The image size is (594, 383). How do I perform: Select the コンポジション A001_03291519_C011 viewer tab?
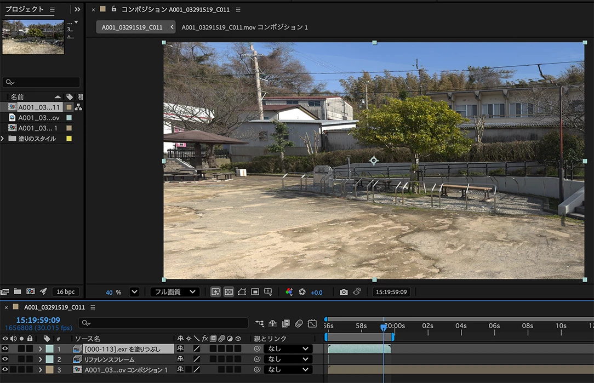pyautogui.click(x=175, y=9)
